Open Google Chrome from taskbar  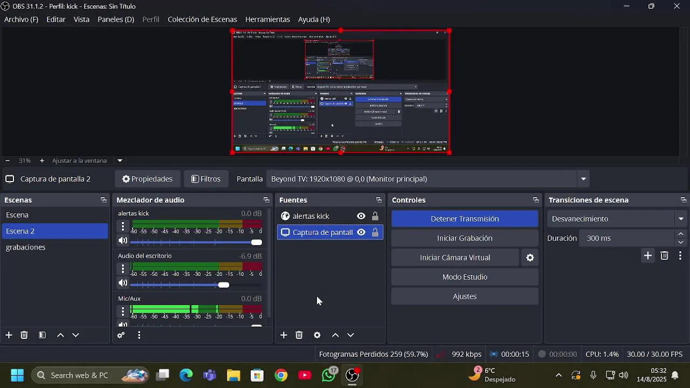click(281, 375)
